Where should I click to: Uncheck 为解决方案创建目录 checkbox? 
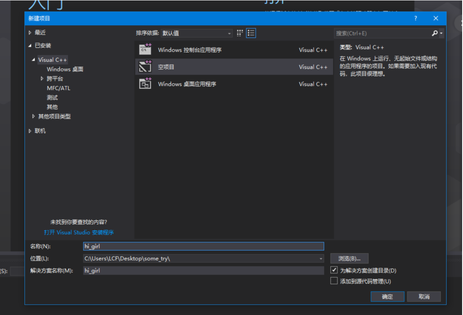pos(334,270)
